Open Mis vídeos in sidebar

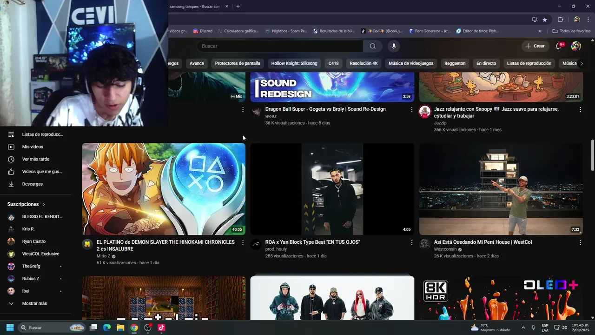[36, 147]
